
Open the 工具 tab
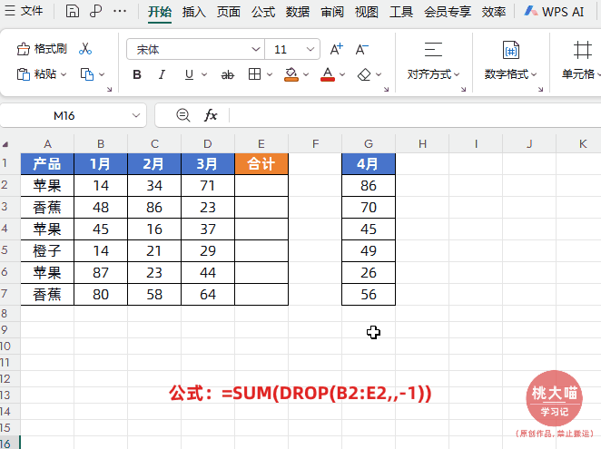pyautogui.click(x=401, y=12)
